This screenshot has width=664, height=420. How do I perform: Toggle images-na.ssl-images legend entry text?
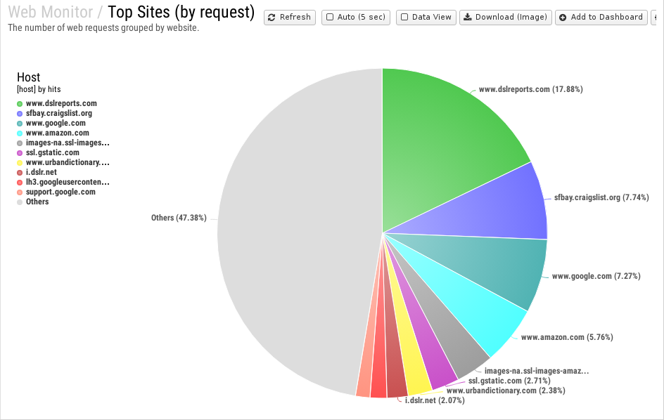[68, 143]
